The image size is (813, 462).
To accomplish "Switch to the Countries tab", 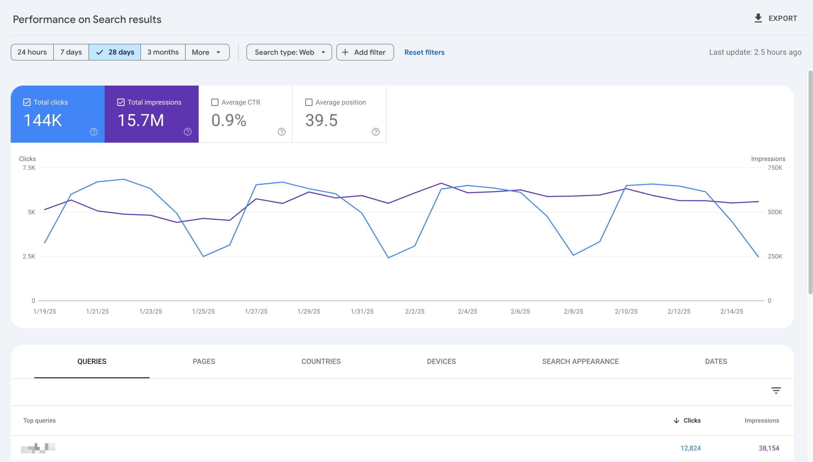I will 321,361.
